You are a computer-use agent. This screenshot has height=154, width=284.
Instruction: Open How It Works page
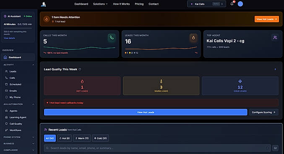[x=121, y=4]
